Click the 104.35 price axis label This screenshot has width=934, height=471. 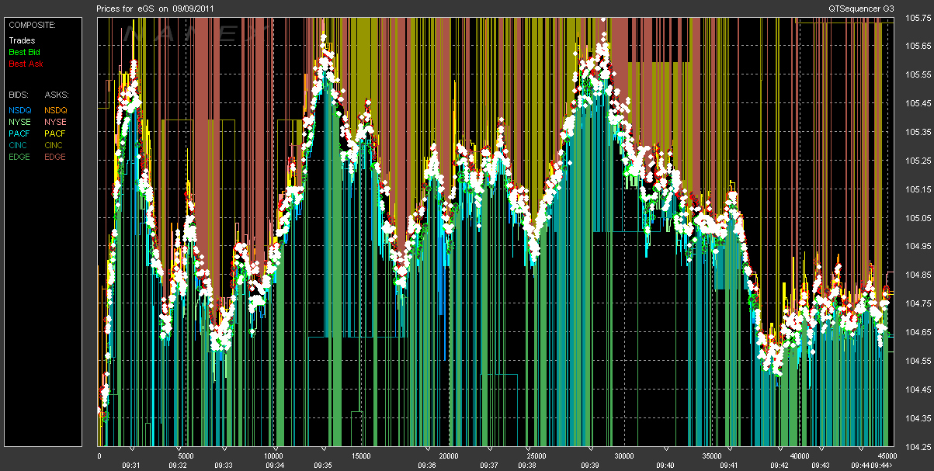[918, 418]
